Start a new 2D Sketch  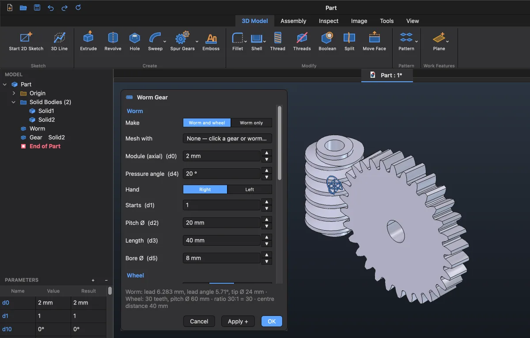[26, 42]
